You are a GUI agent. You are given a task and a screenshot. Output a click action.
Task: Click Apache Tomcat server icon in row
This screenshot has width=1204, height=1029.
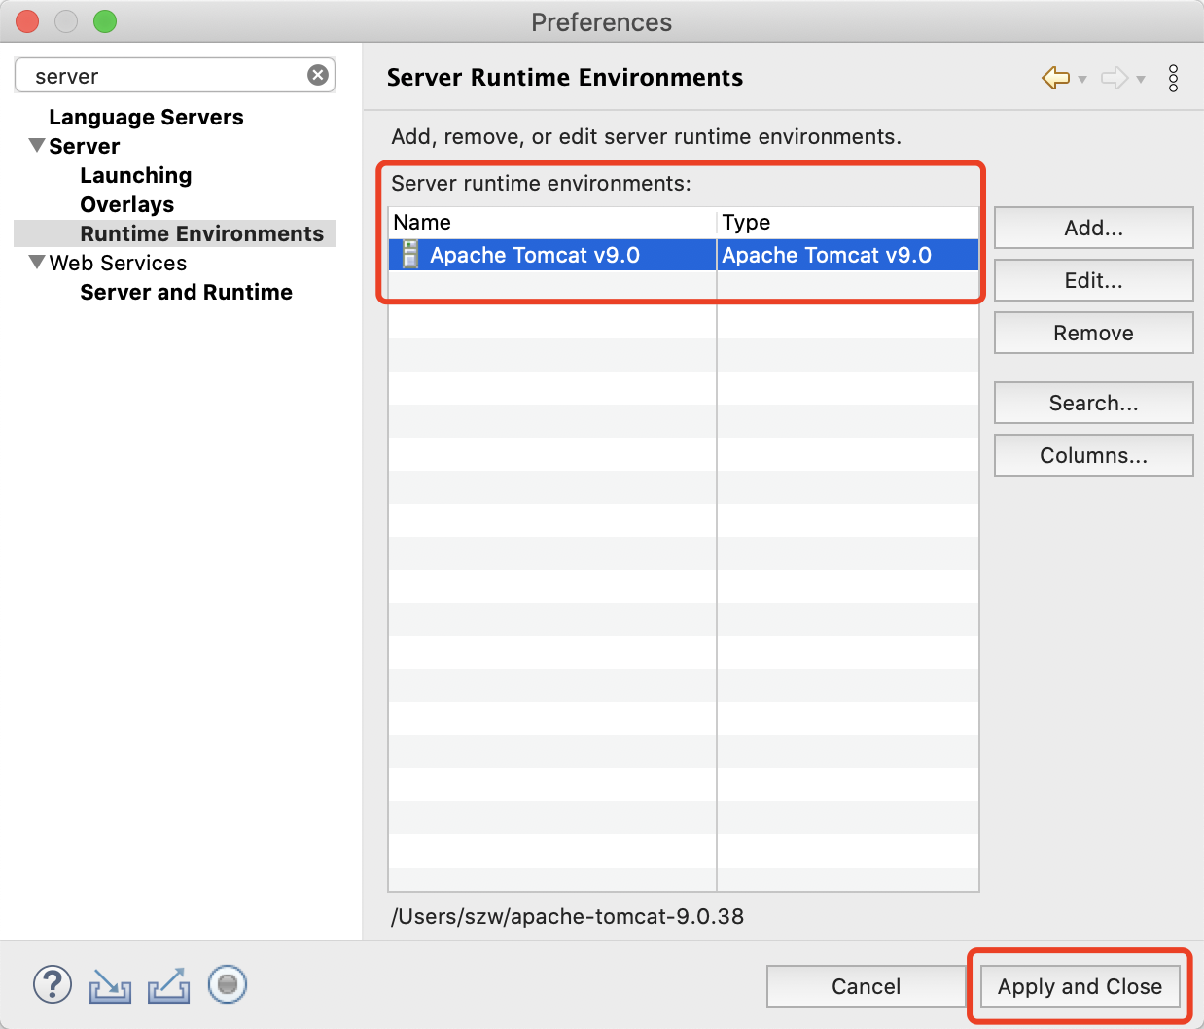point(410,255)
